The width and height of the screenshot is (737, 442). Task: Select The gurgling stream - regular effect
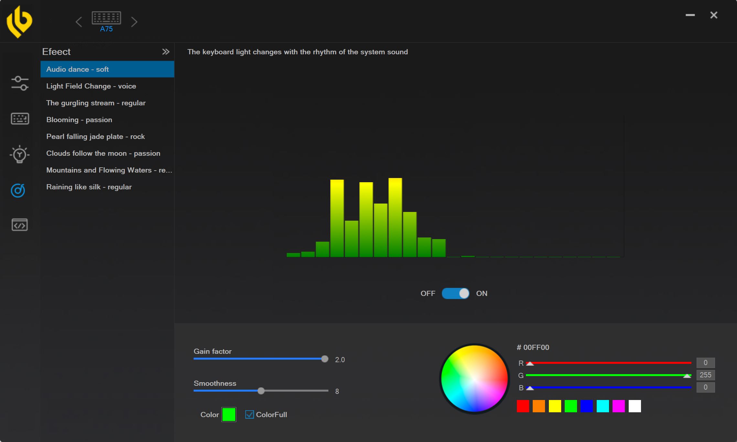click(x=107, y=103)
